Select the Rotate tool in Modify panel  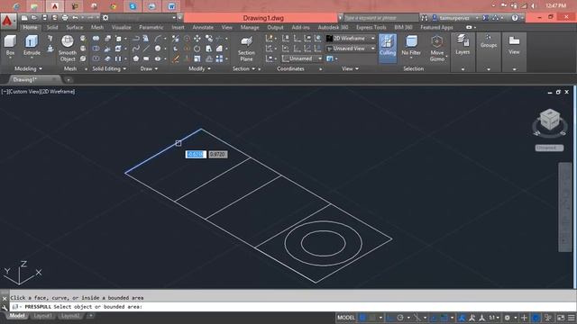197,49
